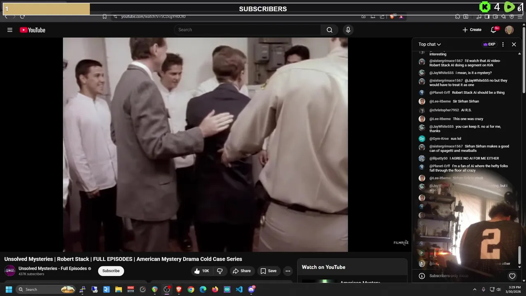Focus Windows taskbar search box

click(46, 289)
